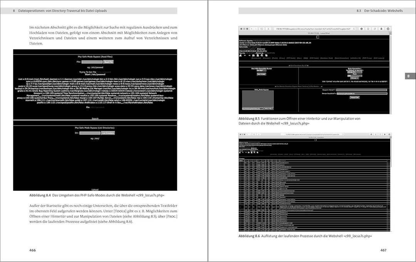Click the right arrow icon in figure 8.5 webshell
This screenshot has height=262, width=416.
click(x=249, y=55)
